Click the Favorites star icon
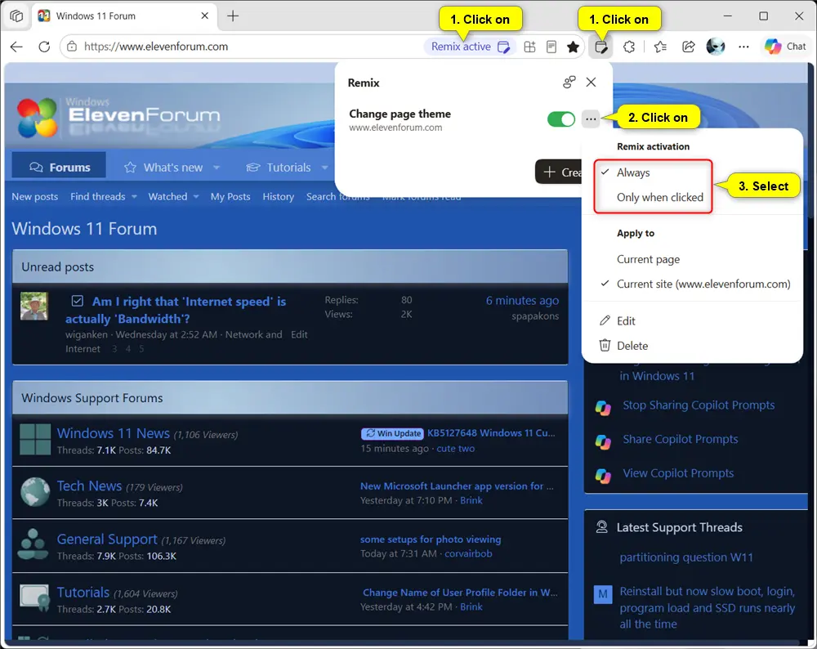The height and width of the screenshot is (649, 817). pos(574,47)
